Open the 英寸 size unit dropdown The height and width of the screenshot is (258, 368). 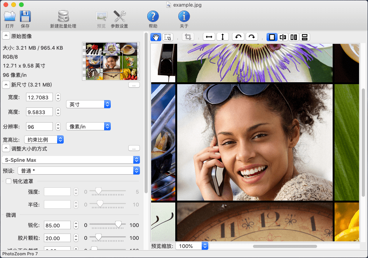tap(89, 104)
